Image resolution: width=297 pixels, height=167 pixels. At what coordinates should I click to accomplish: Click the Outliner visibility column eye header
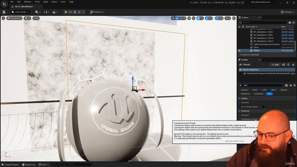239,27
